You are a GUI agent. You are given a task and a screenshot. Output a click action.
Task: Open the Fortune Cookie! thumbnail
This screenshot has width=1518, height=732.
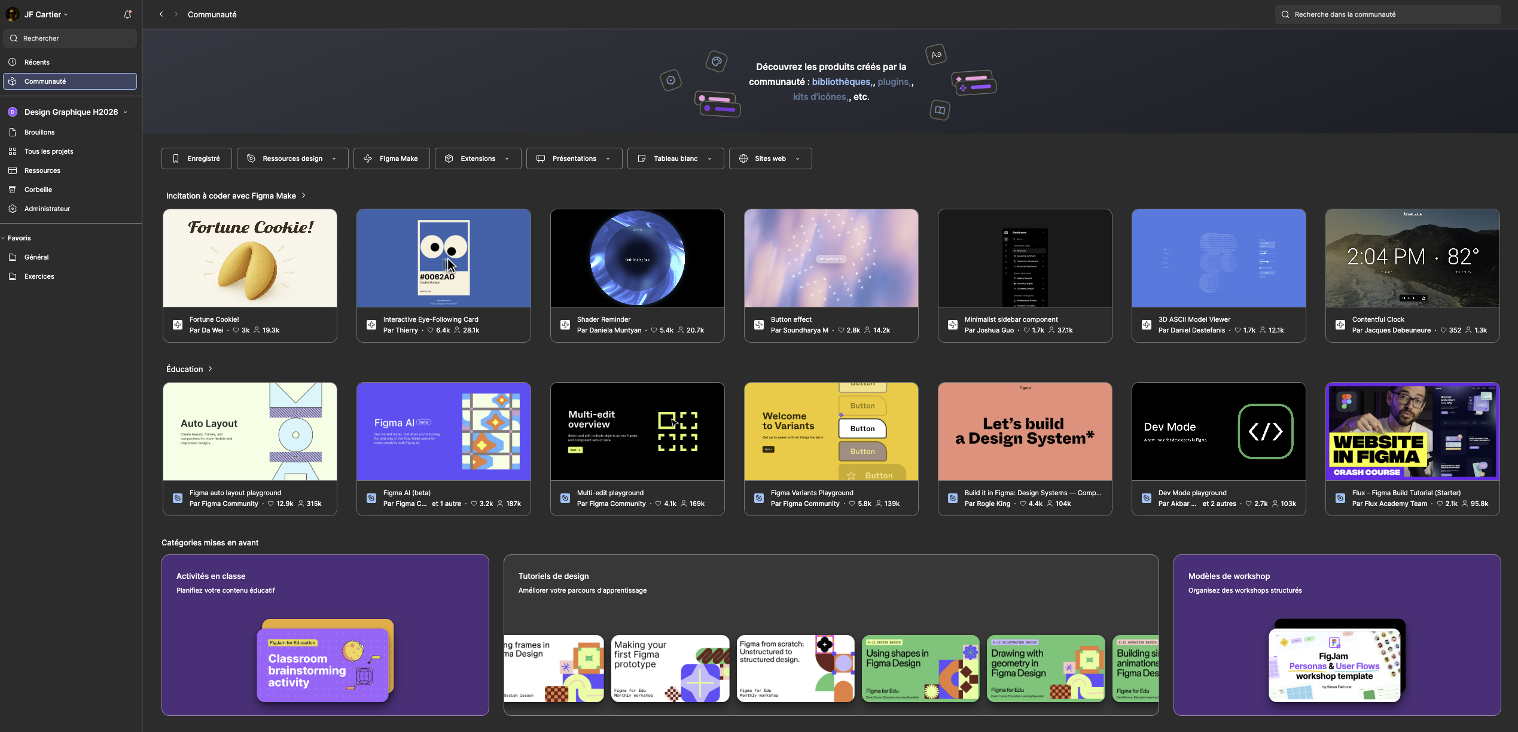(250, 258)
